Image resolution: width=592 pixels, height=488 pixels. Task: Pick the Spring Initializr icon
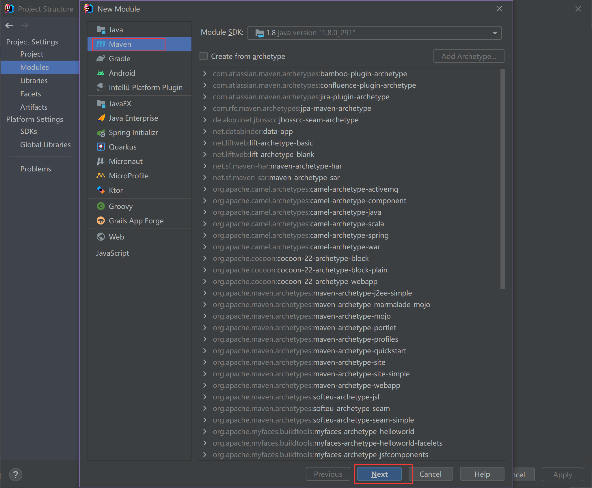click(x=100, y=133)
